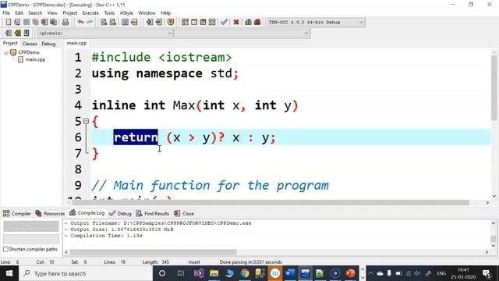
Task: Switch to the Classes tab
Action: 30,44
